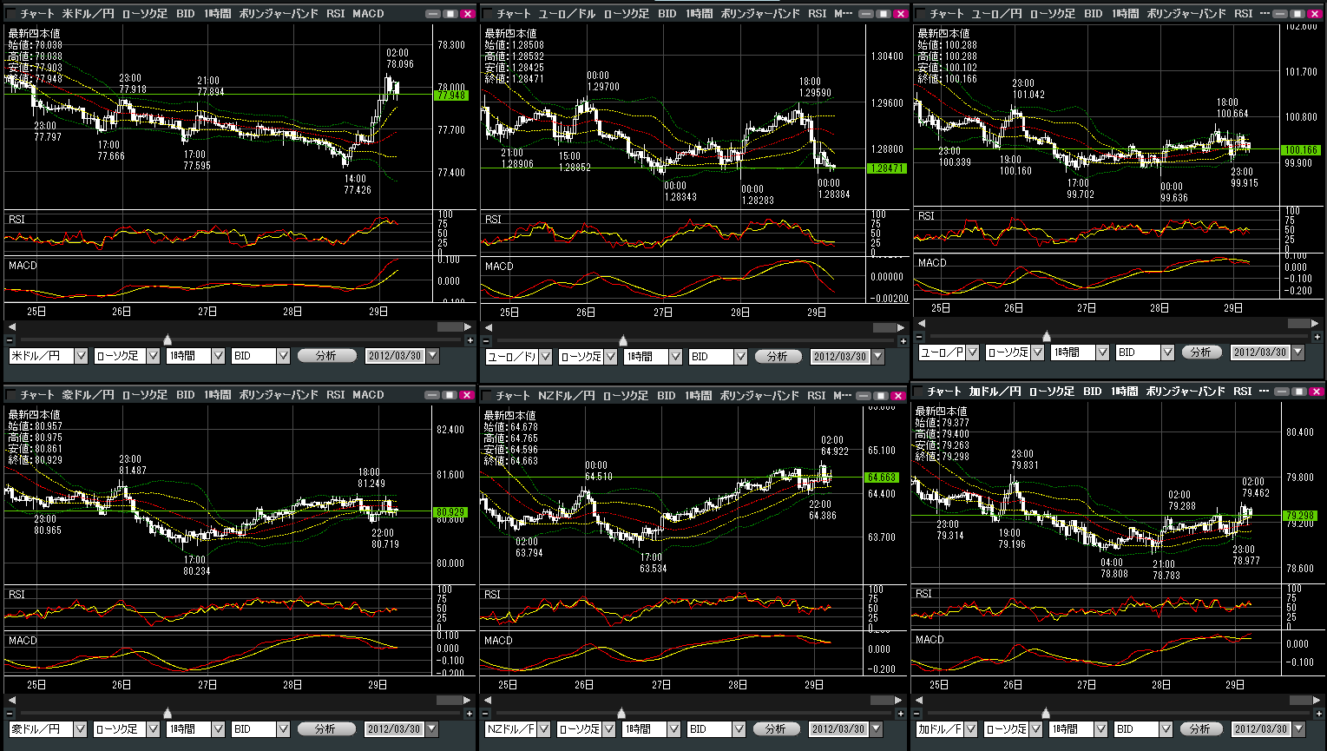
Task: Click the zoom-out minus icon under the ユーロ/ドル chart
Action: click(x=489, y=341)
